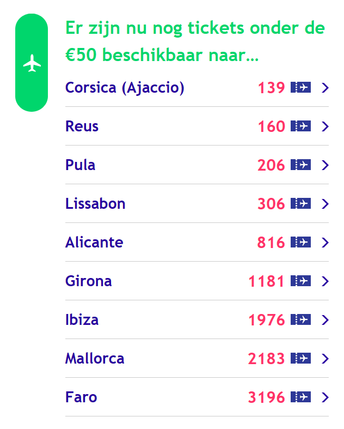Click the green 'tickets onder de €50' heading
The height and width of the screenshot is (429, 344).
[x=195, y=41]
